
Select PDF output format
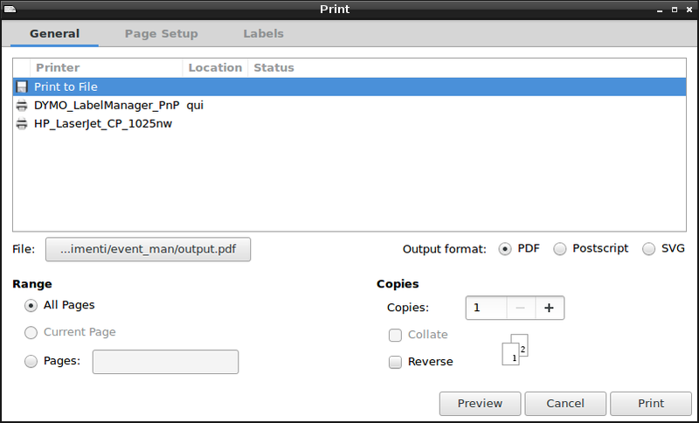[x=505, y=249]
